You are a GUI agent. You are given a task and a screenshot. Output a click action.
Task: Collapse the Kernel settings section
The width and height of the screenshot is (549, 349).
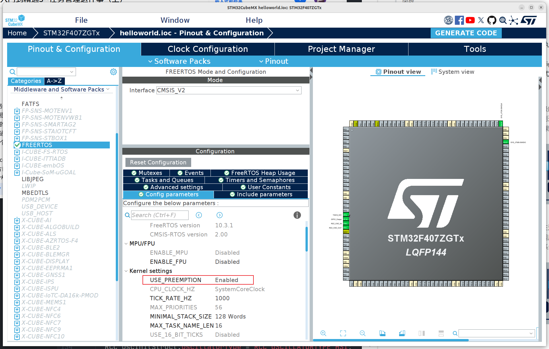click(126, 271)
